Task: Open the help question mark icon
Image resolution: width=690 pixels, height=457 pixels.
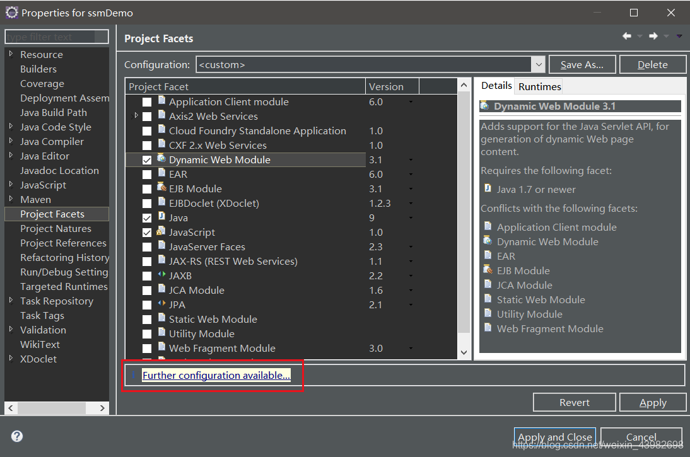Action: click(x=17, y=436)
